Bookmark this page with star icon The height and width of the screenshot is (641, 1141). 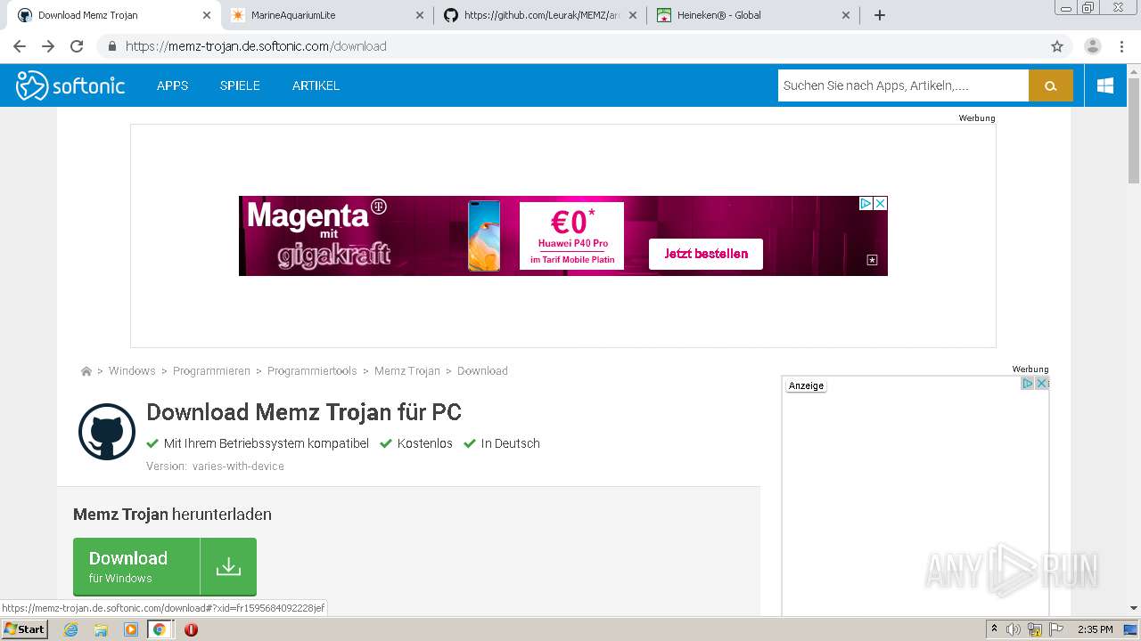[x=1057, y=46]
